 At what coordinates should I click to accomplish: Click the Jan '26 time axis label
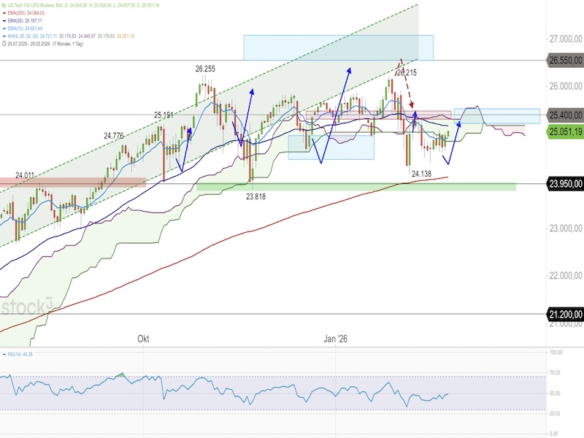337,339
